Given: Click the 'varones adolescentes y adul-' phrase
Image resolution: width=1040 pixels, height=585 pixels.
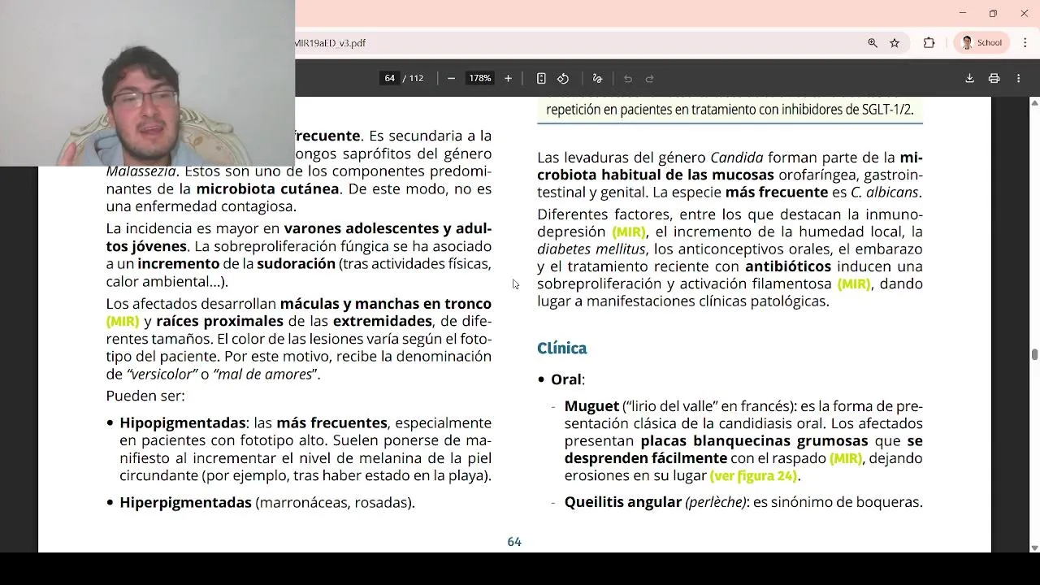Looking at the screenshot, I should point(388,228).
